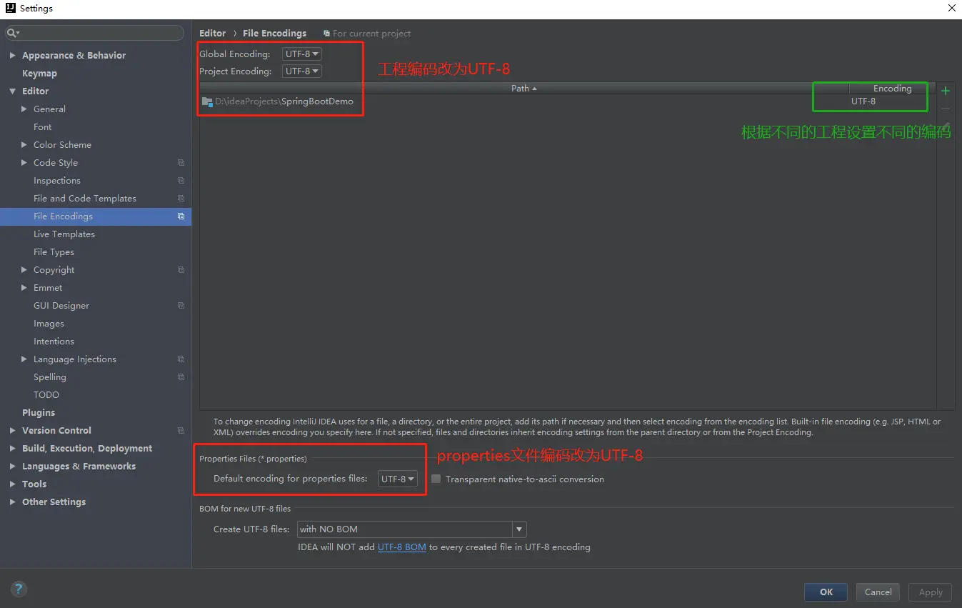Close the Settings dialog

pos(951,9)
